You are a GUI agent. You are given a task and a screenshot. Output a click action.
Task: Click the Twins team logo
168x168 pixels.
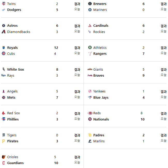point(4,4)
